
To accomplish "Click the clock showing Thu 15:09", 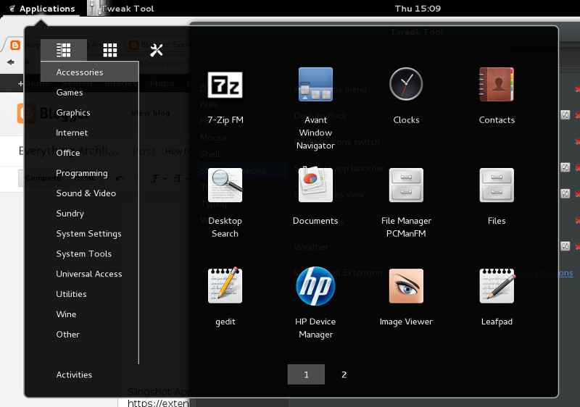I will coord(418,9).
